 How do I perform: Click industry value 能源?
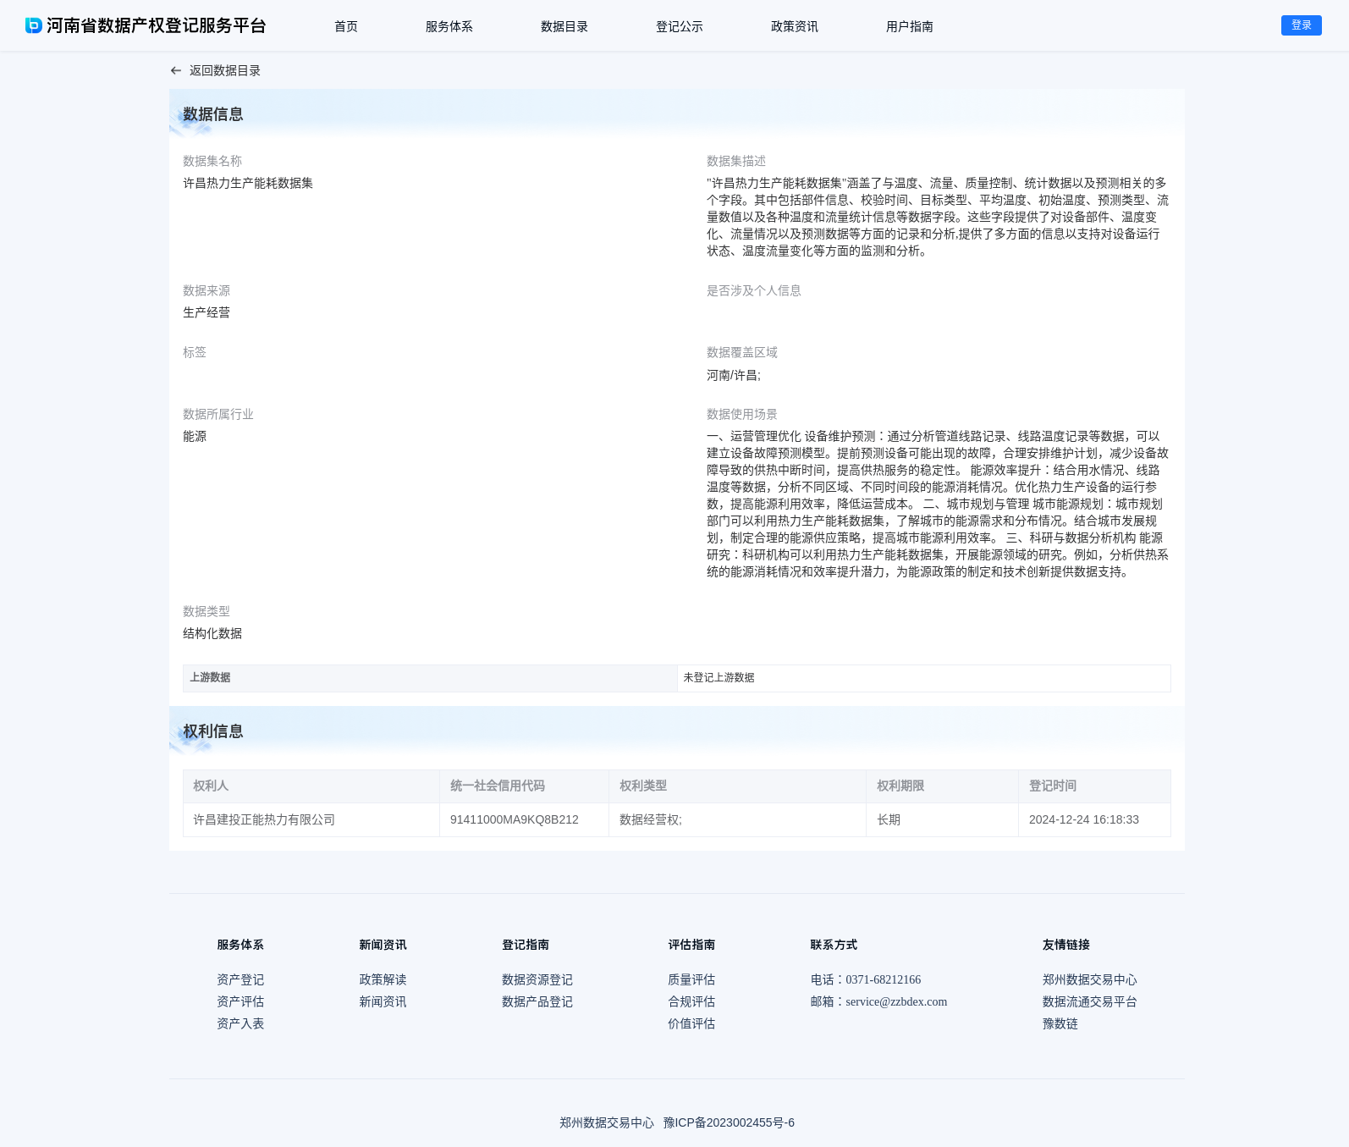click(195, 436)
